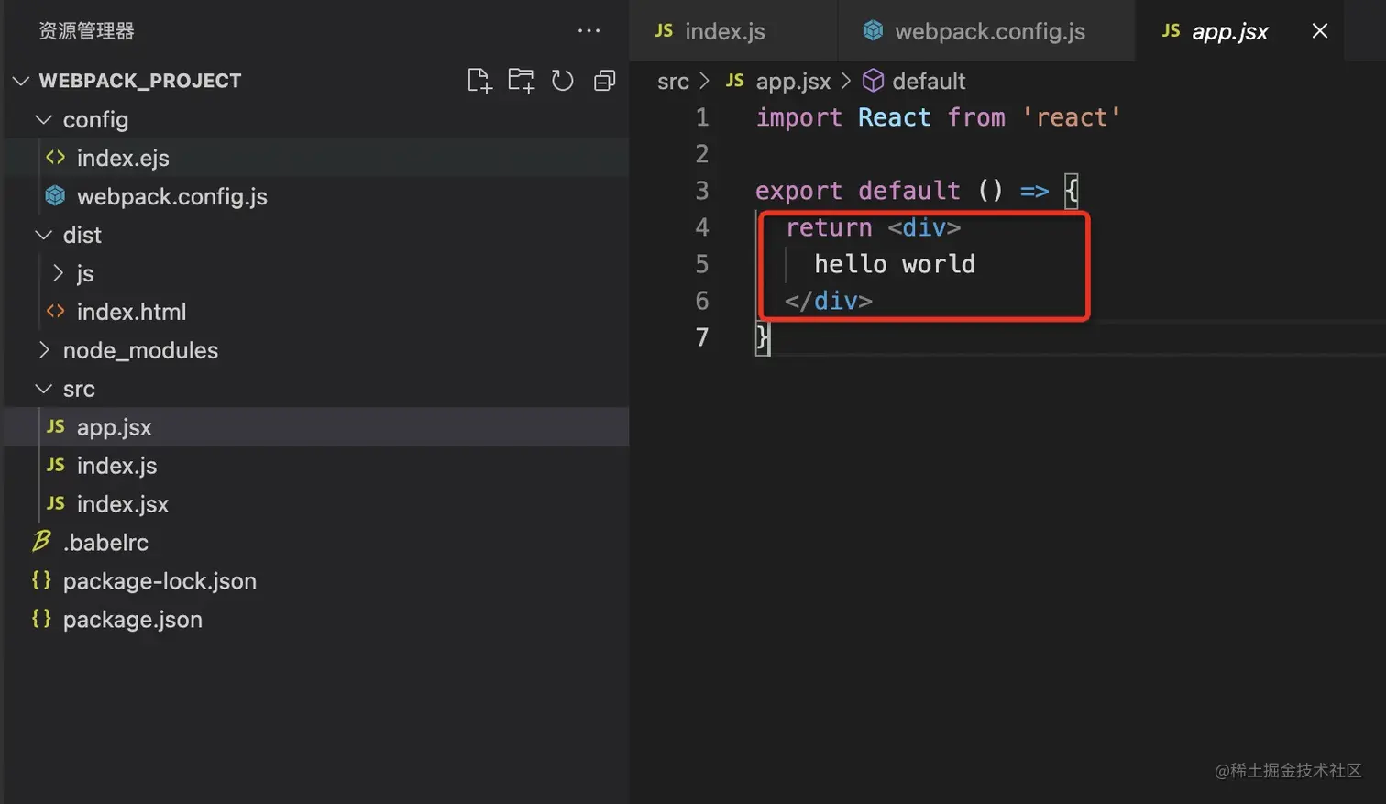Viewport: 1386px width, 804px height.
Task: Click the word React in import line
Action: pos(894,117)
